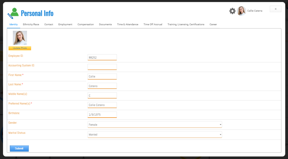Image resolution: width=288 pixels, height=159 pixels.
Task: Switch to the Ethnicity/Race tab
Action: pos(31,24)
